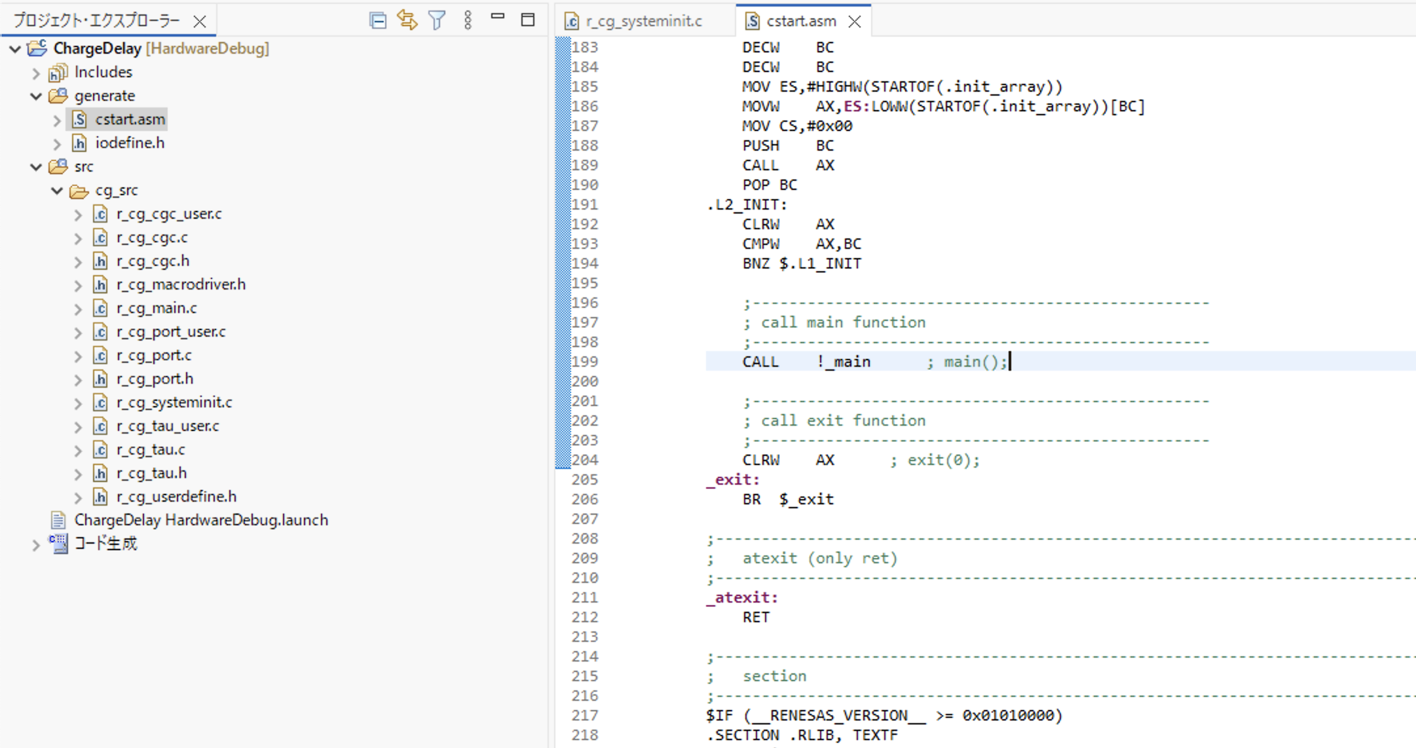Screen dimensions: 1416x748
Task: Expand the Includes node
Action: [x=36, y=72]
